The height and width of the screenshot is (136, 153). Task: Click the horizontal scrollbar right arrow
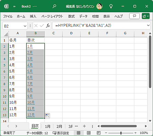(146, 126)
